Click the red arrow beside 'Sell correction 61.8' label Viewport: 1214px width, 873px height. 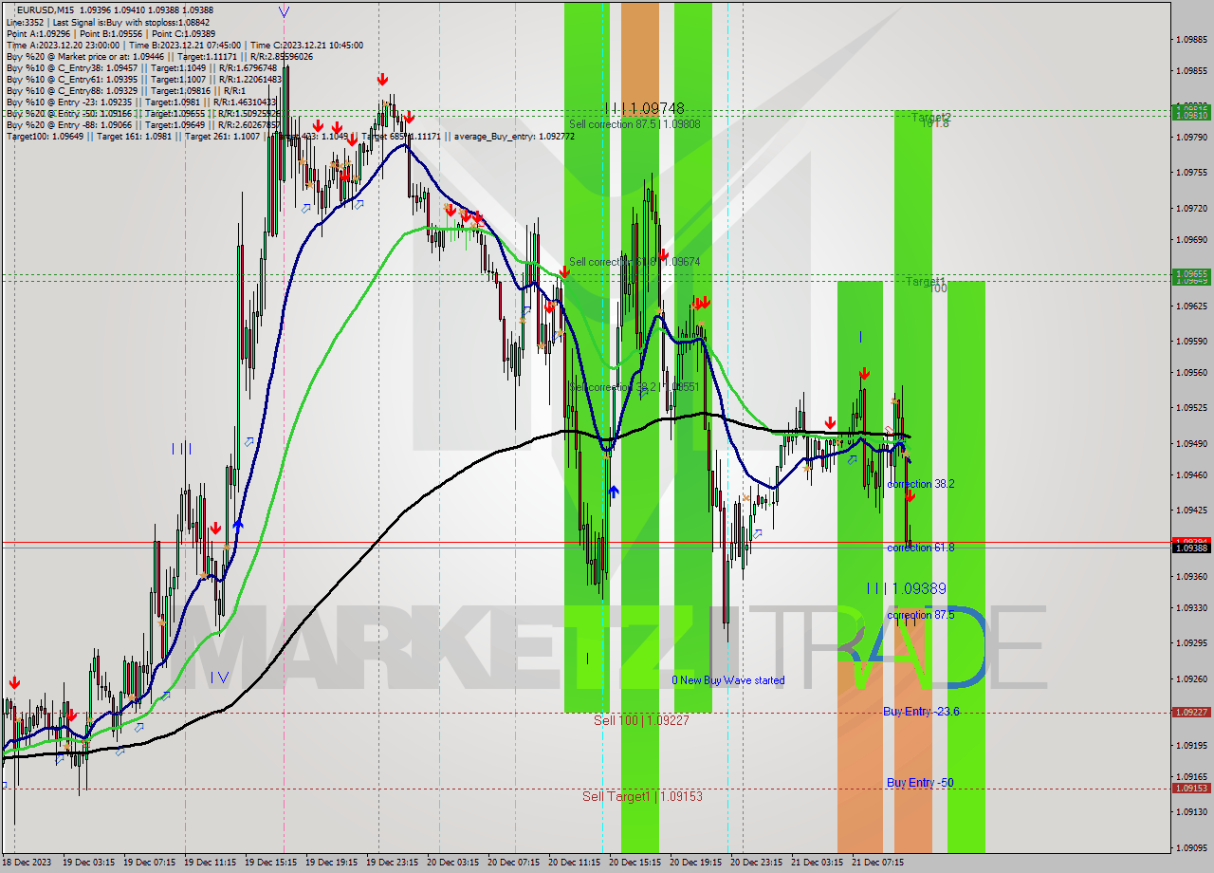(663, 255)
